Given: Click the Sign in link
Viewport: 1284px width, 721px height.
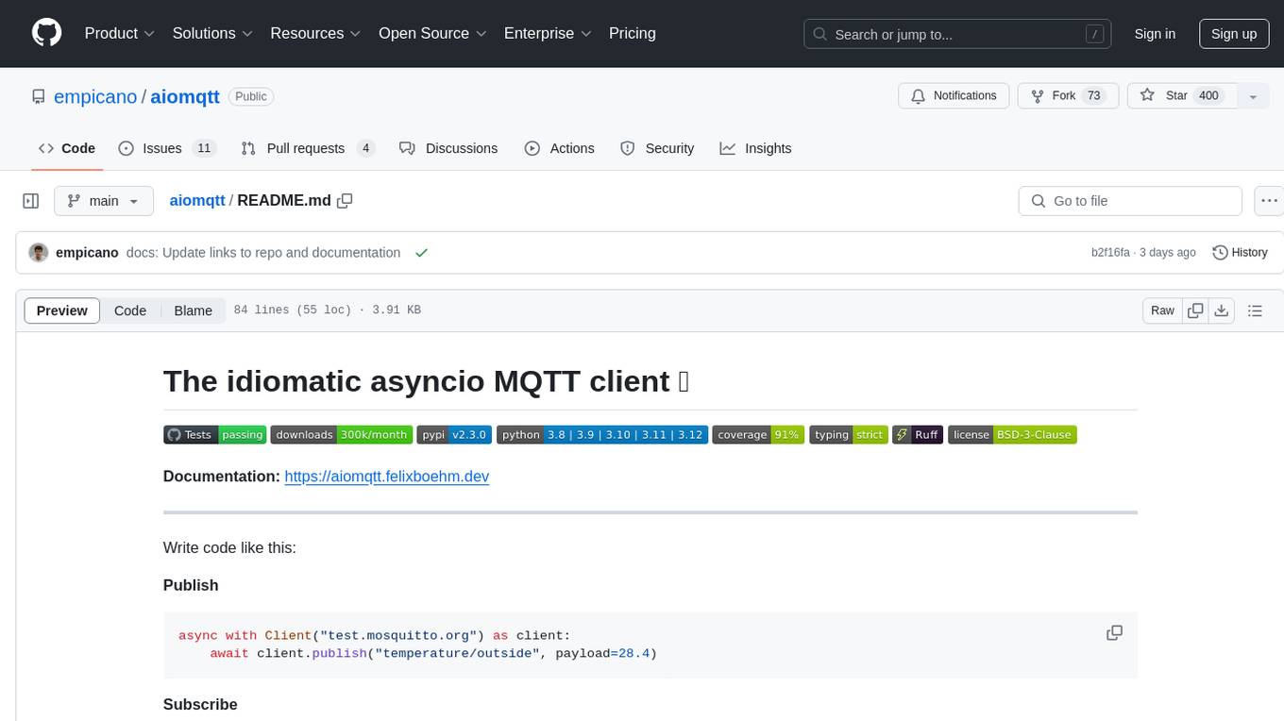Looking at the screenshot, I should point(1155,34).
